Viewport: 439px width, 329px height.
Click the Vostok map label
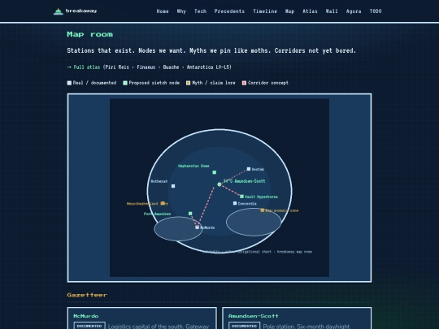pos(258,169)
